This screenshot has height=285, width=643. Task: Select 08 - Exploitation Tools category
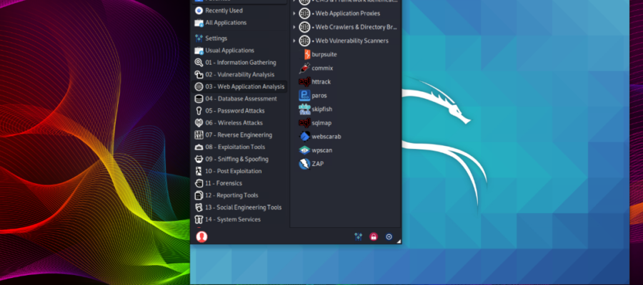[239, 147]
